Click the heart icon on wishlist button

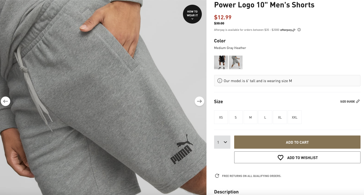click(280, 158)
